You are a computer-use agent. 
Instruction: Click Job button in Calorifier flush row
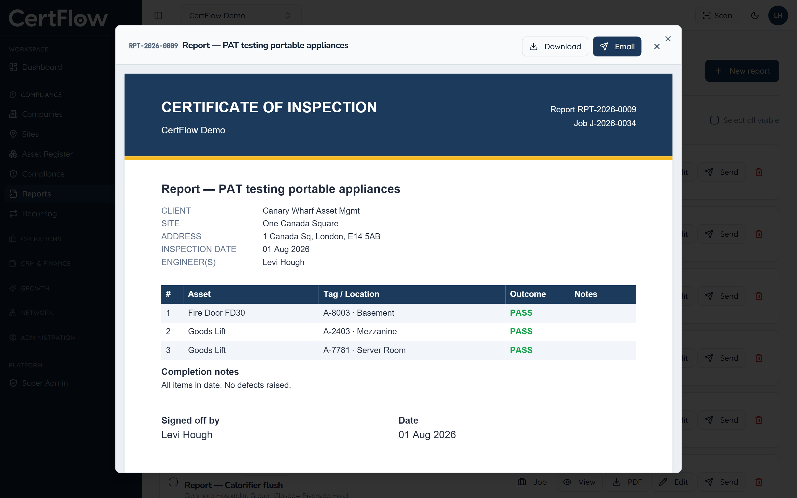tap(532, 482)
